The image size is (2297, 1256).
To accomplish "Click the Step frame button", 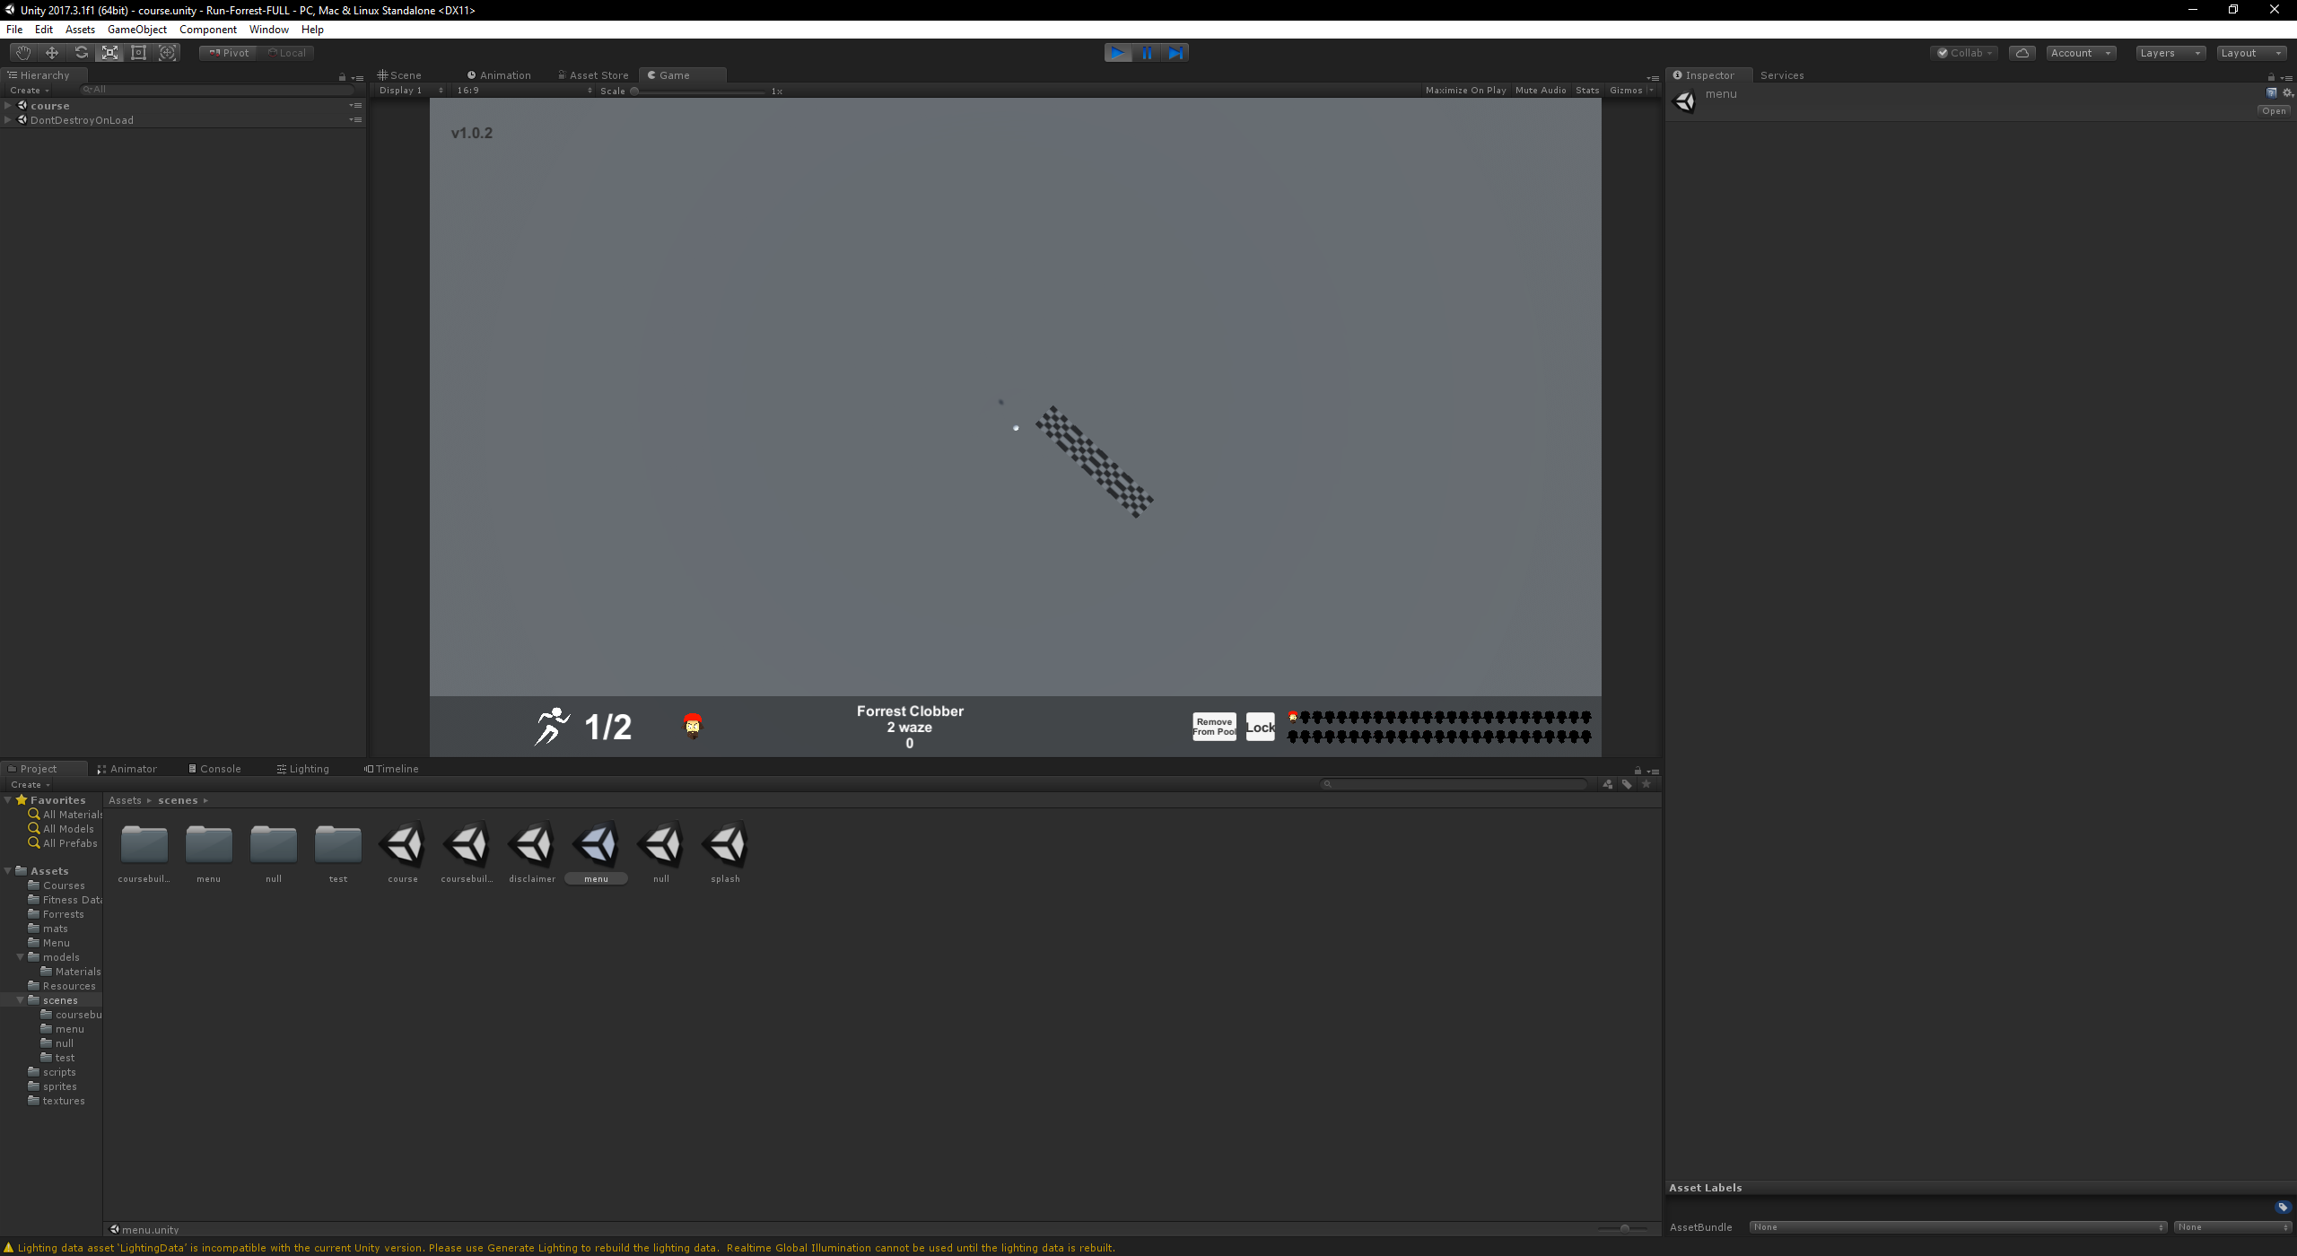I will [x=1175, y=53].
